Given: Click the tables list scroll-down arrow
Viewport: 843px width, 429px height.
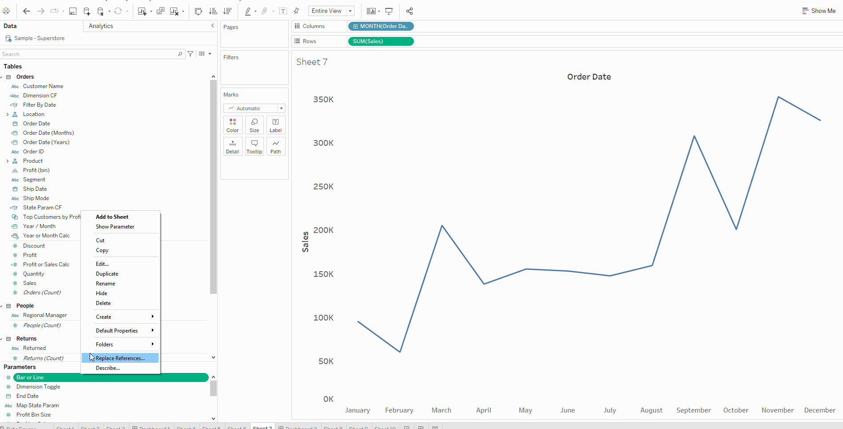Looking at the screenshot, I should tap(213, 357).
